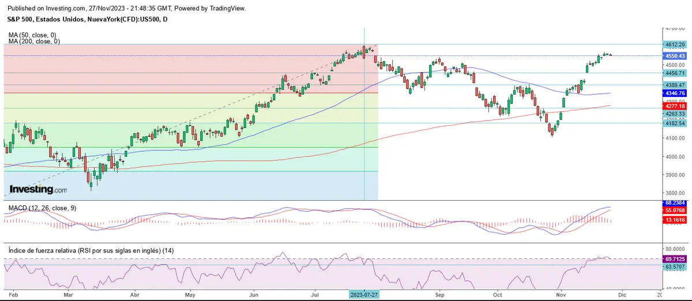The width and height of the screenshot is (692, 301).
Task: Click the red 4277.18 MA200 price tag
Action: [x=674, y=106]
